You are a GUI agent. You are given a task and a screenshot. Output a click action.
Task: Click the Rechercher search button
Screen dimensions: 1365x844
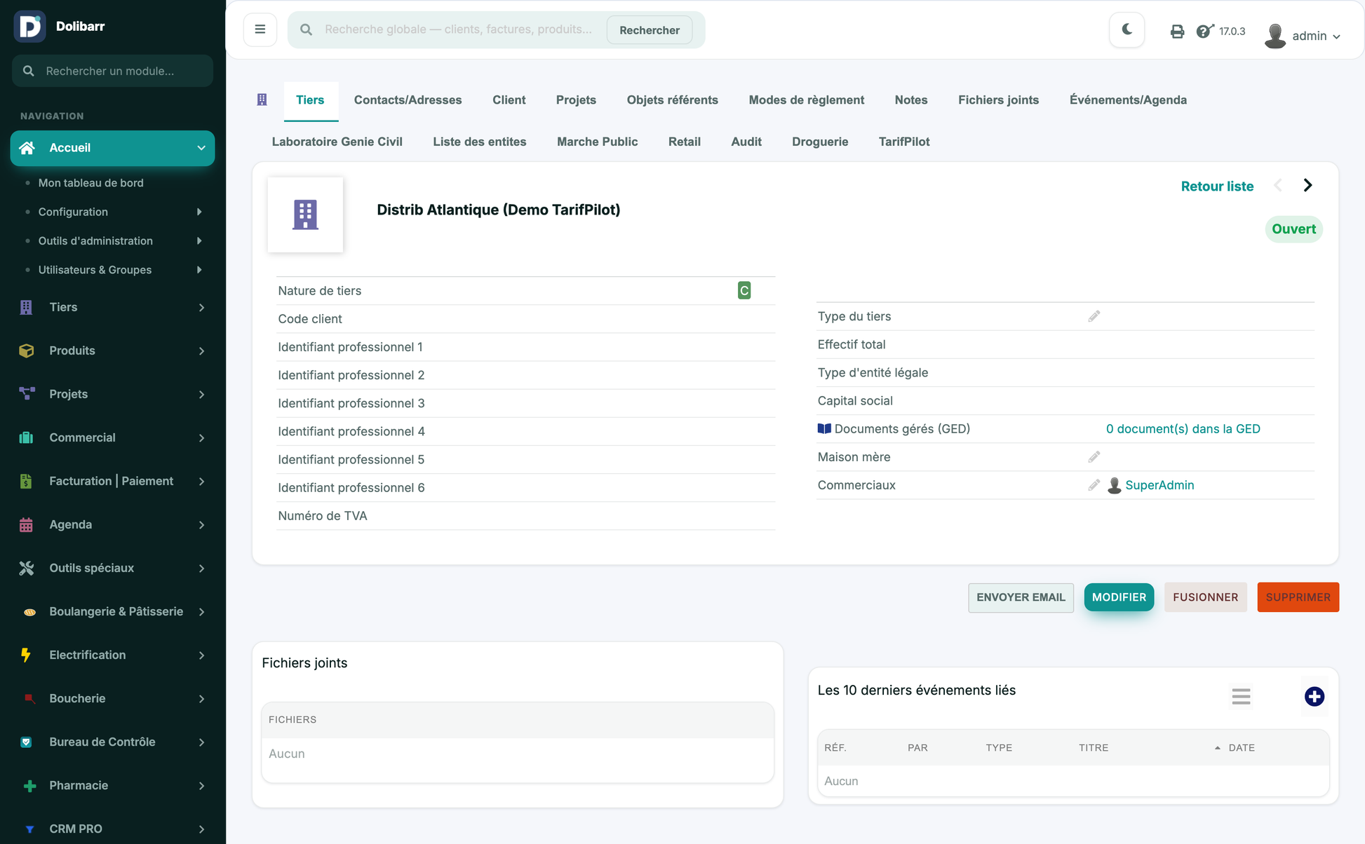tap(649, 30)
